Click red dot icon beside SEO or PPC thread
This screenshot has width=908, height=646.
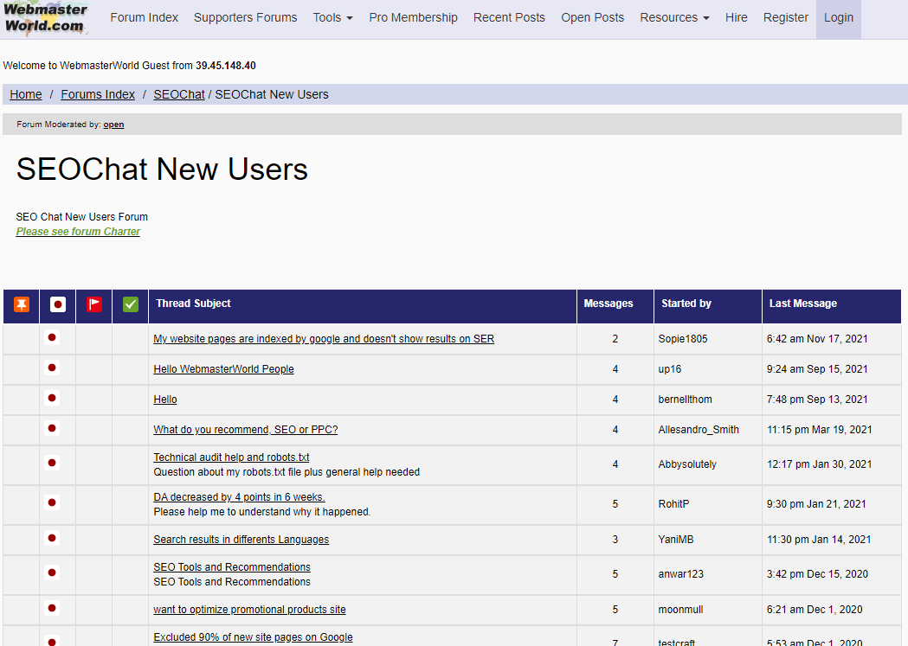pos(52,429)
